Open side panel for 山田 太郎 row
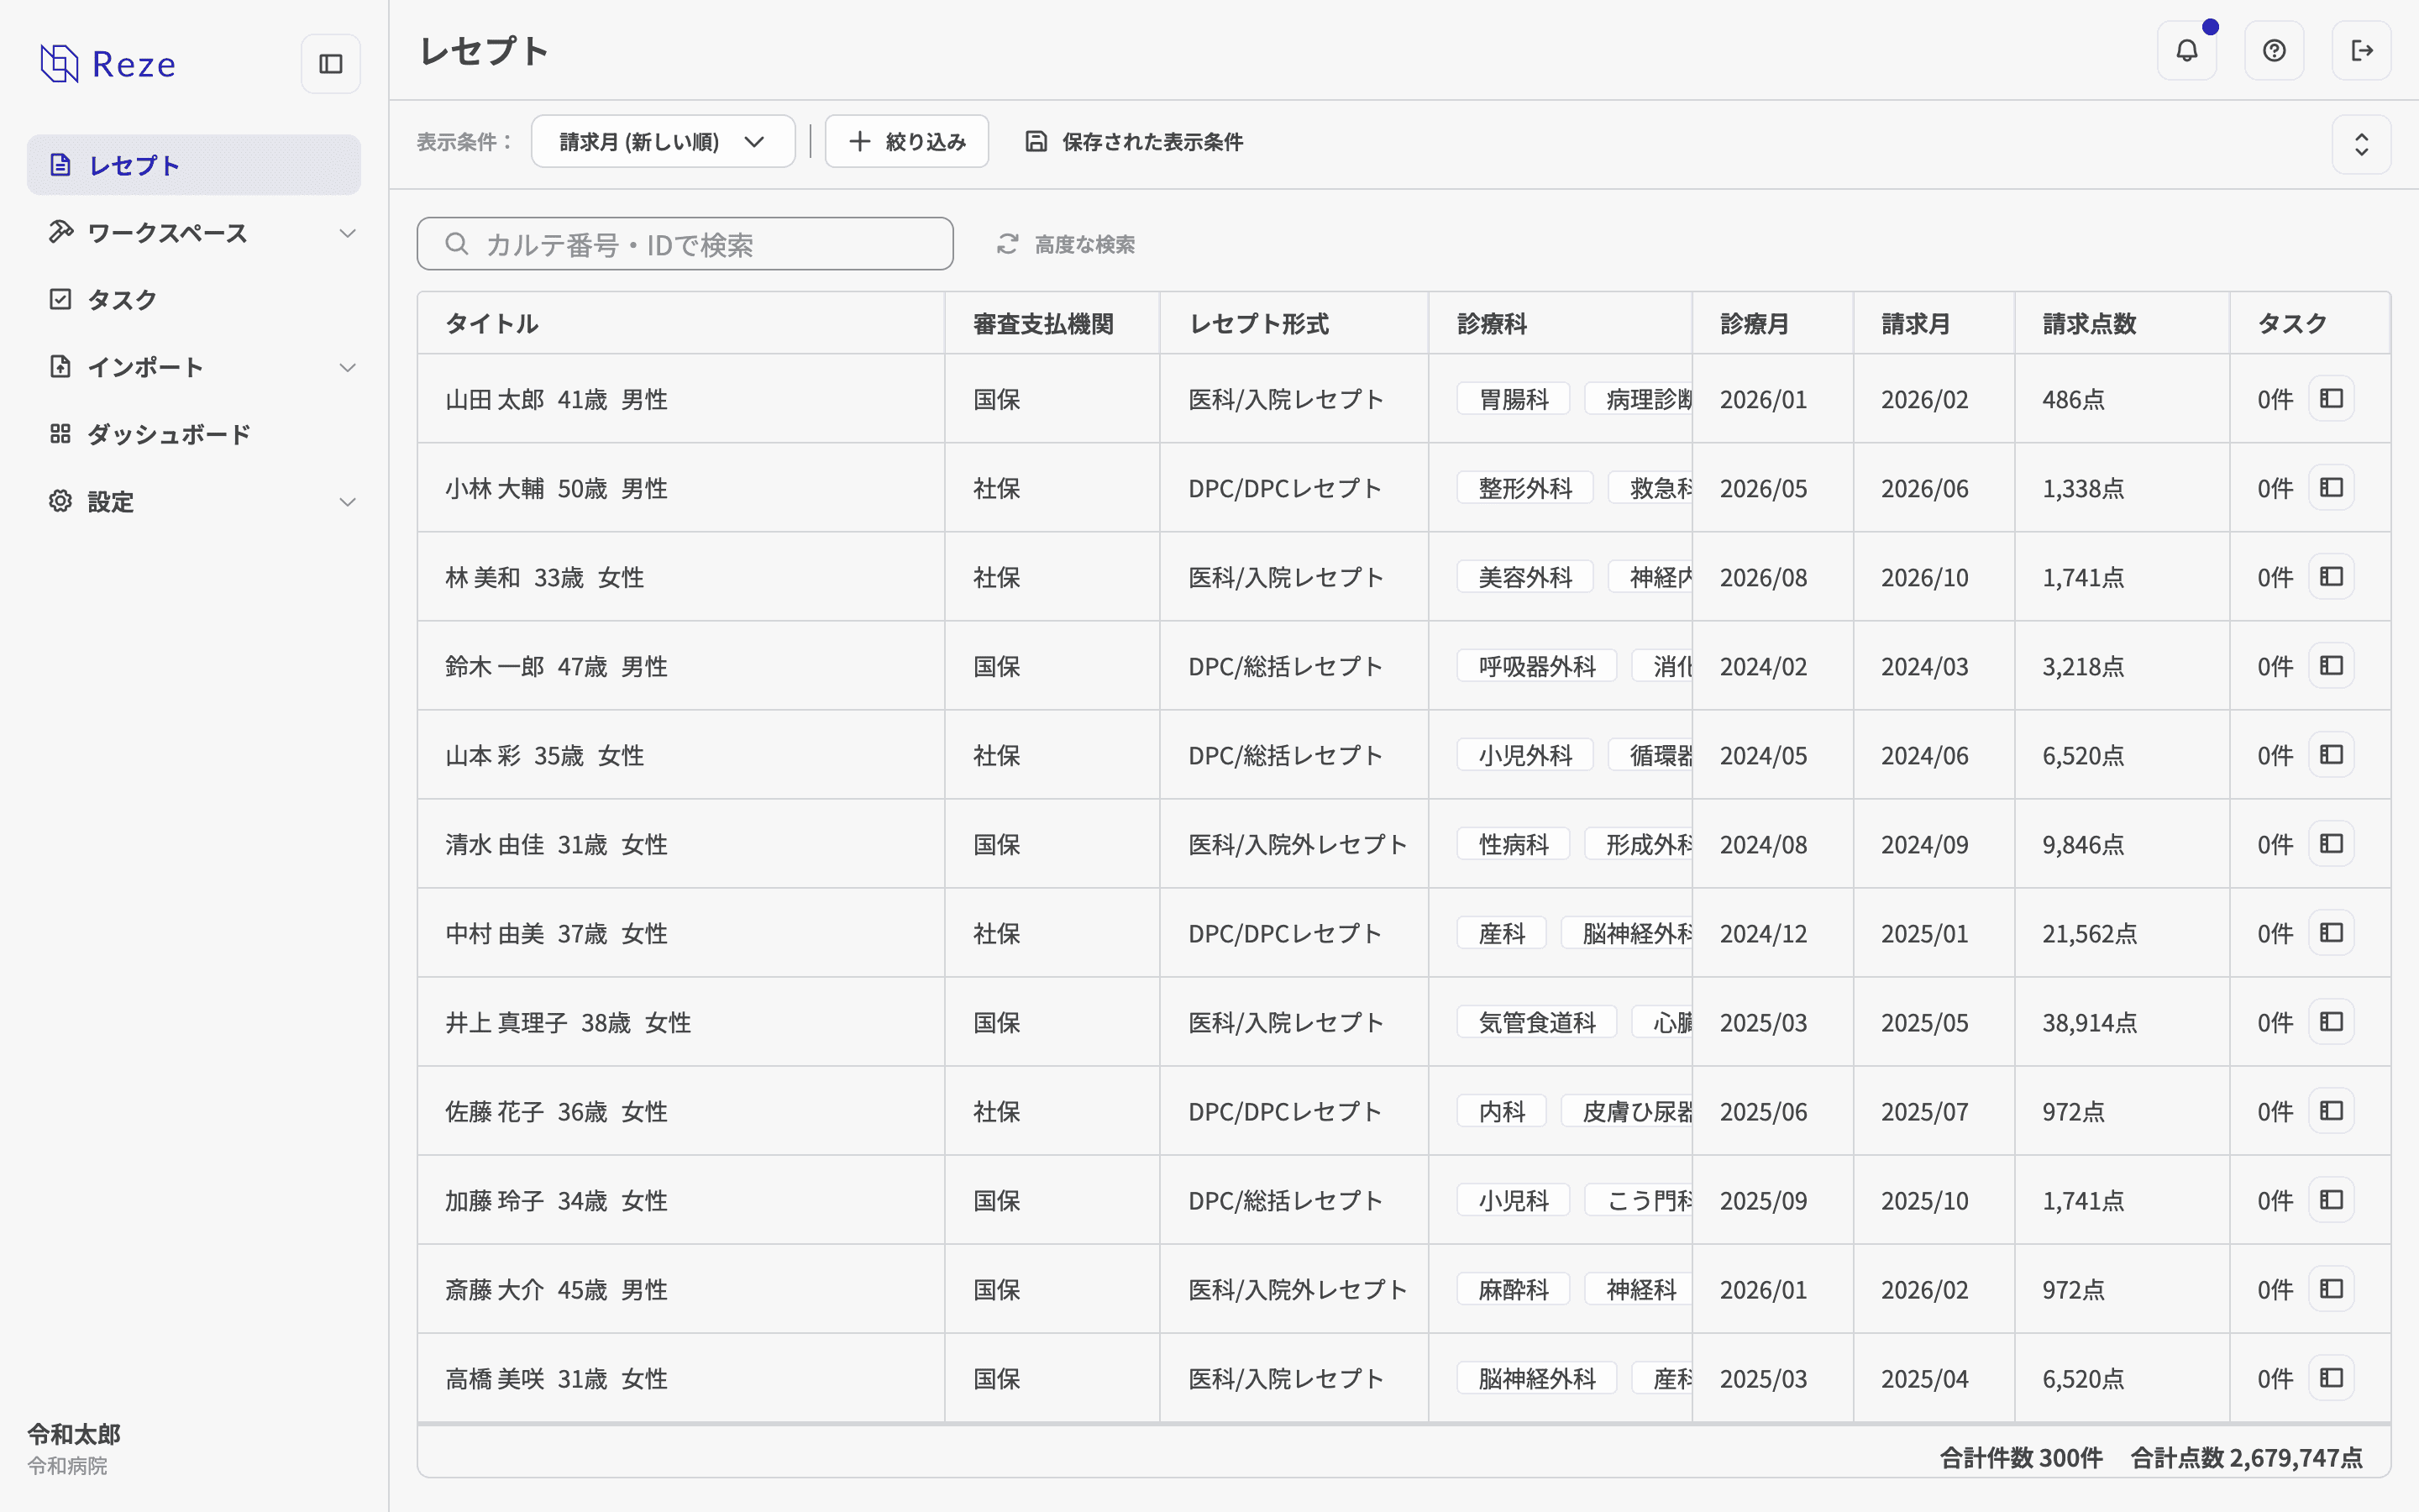2419x1512 pixels. 2331,399
